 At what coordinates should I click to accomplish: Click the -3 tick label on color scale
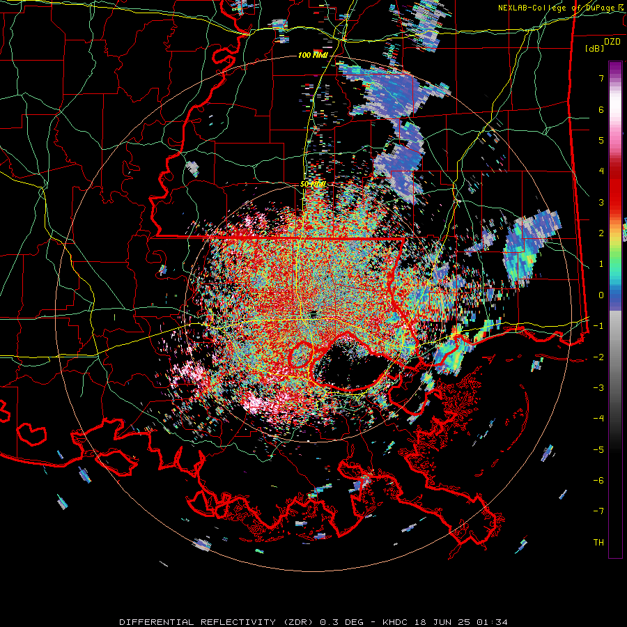click(598, 388)
